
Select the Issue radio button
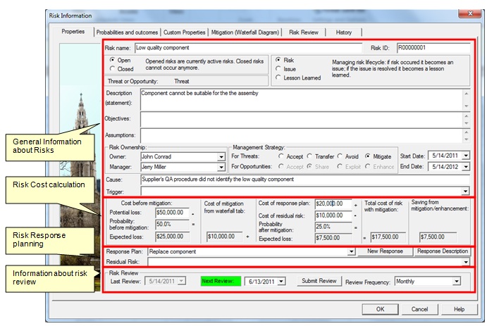278,68
